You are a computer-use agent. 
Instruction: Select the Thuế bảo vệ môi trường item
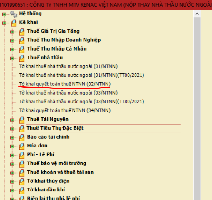[56, 163]
